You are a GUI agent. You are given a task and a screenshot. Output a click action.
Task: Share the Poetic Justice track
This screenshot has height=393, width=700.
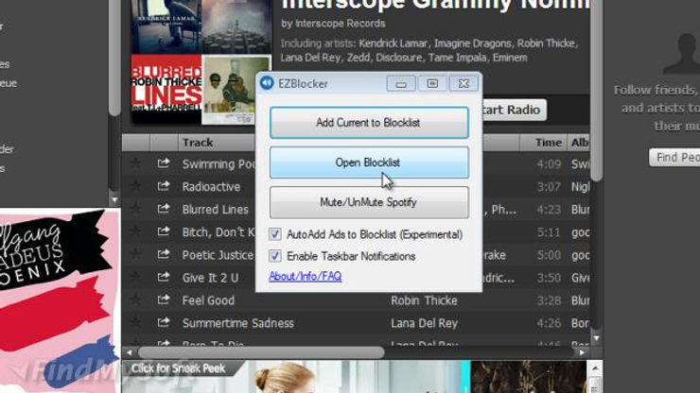pos(164,254)
